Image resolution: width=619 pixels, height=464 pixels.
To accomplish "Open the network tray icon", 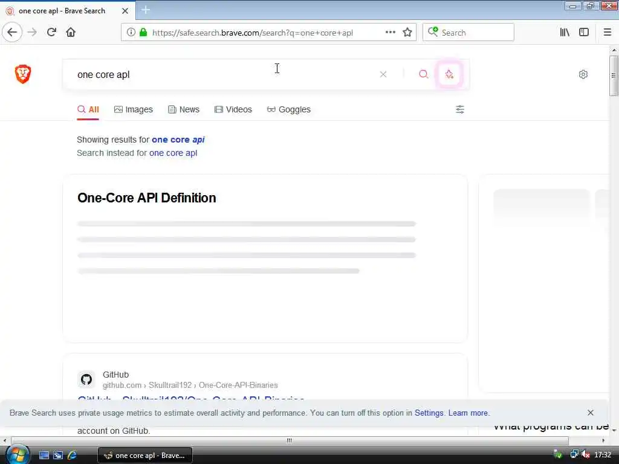I will [x=574, y=455].
